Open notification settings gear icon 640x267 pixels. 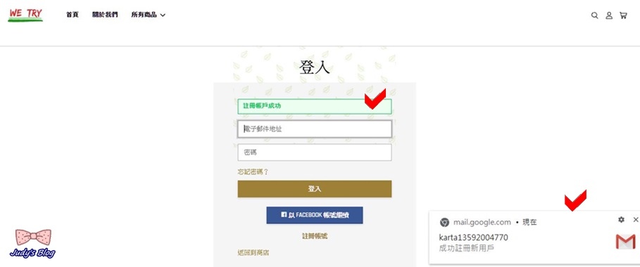[x=621, y=220]
